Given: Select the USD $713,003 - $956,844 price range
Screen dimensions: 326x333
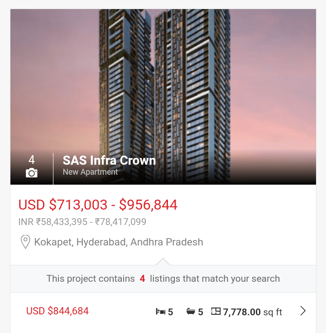Looking at the screenshot, I should 98,205.
